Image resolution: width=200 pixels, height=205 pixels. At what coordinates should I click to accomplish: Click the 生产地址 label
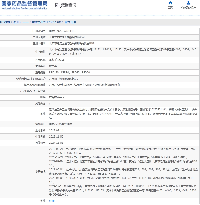[x=40, y=52]
